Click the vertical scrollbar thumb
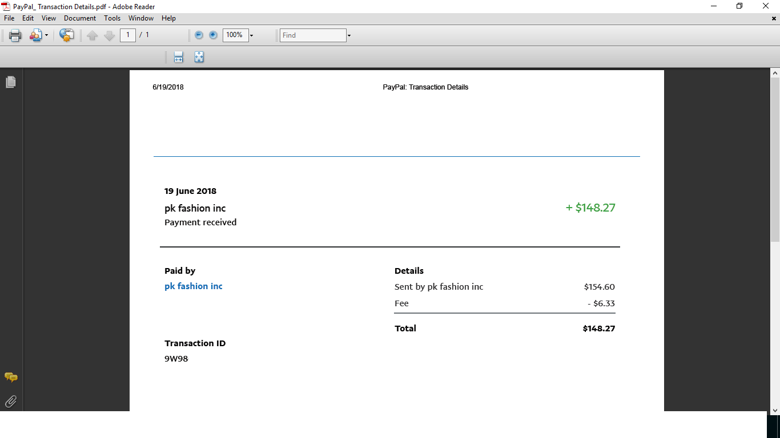 click(x=775, y=160)
